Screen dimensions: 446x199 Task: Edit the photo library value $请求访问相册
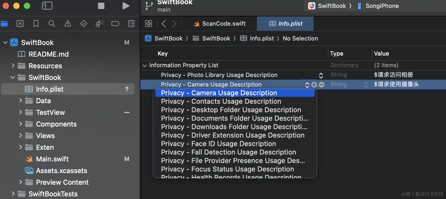click(x=394, y=75)
